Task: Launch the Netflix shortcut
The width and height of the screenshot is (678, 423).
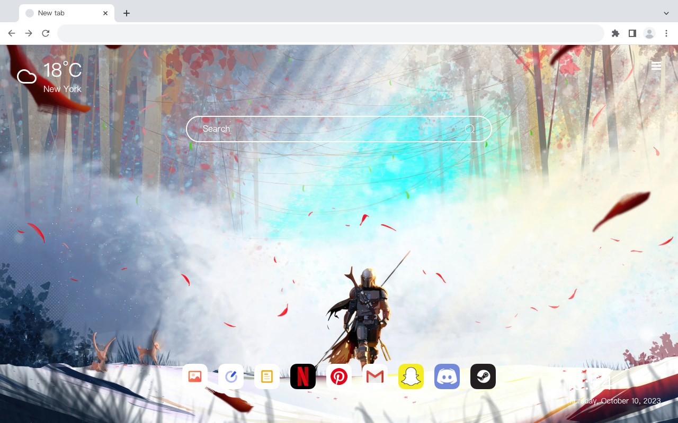Action: [x=303, y=376]
